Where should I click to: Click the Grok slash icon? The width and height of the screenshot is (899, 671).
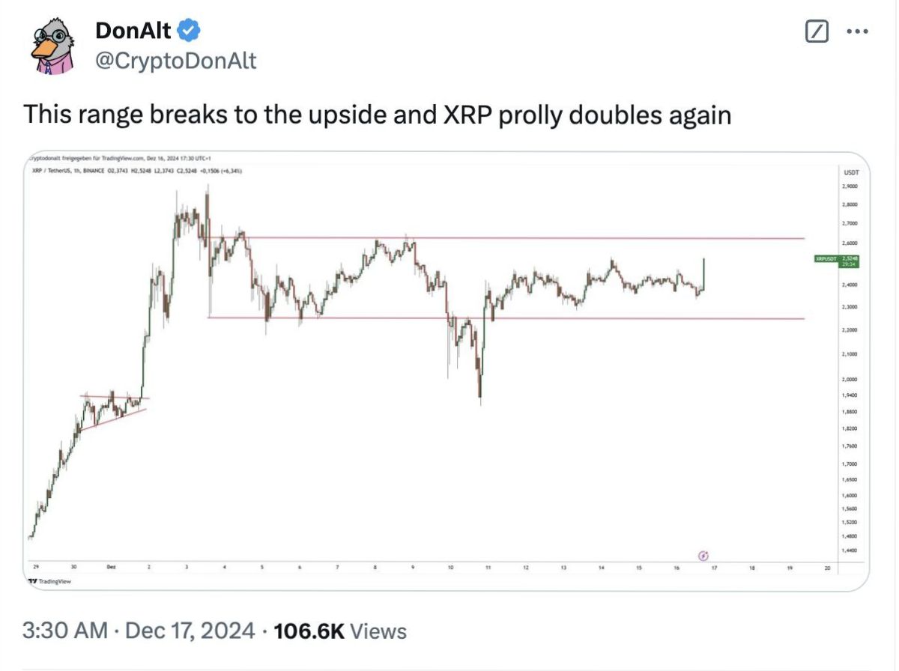(816, 31)
